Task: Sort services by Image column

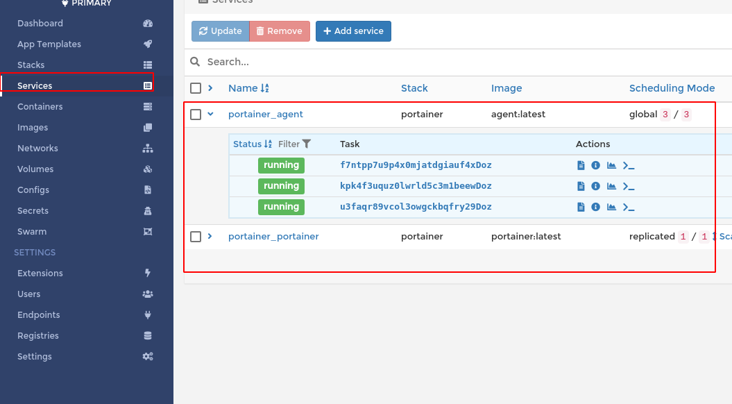Action: click(x=507, y=88)
